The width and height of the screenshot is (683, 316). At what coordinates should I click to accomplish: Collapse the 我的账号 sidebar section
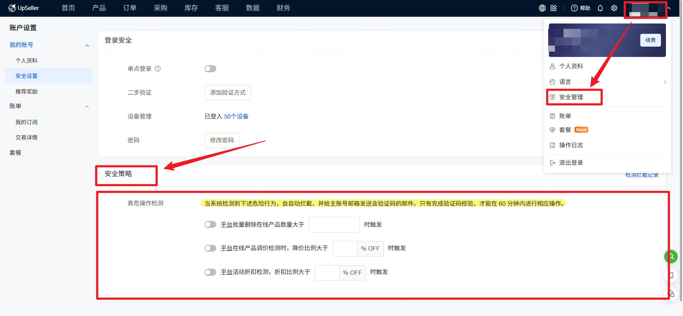87,45
